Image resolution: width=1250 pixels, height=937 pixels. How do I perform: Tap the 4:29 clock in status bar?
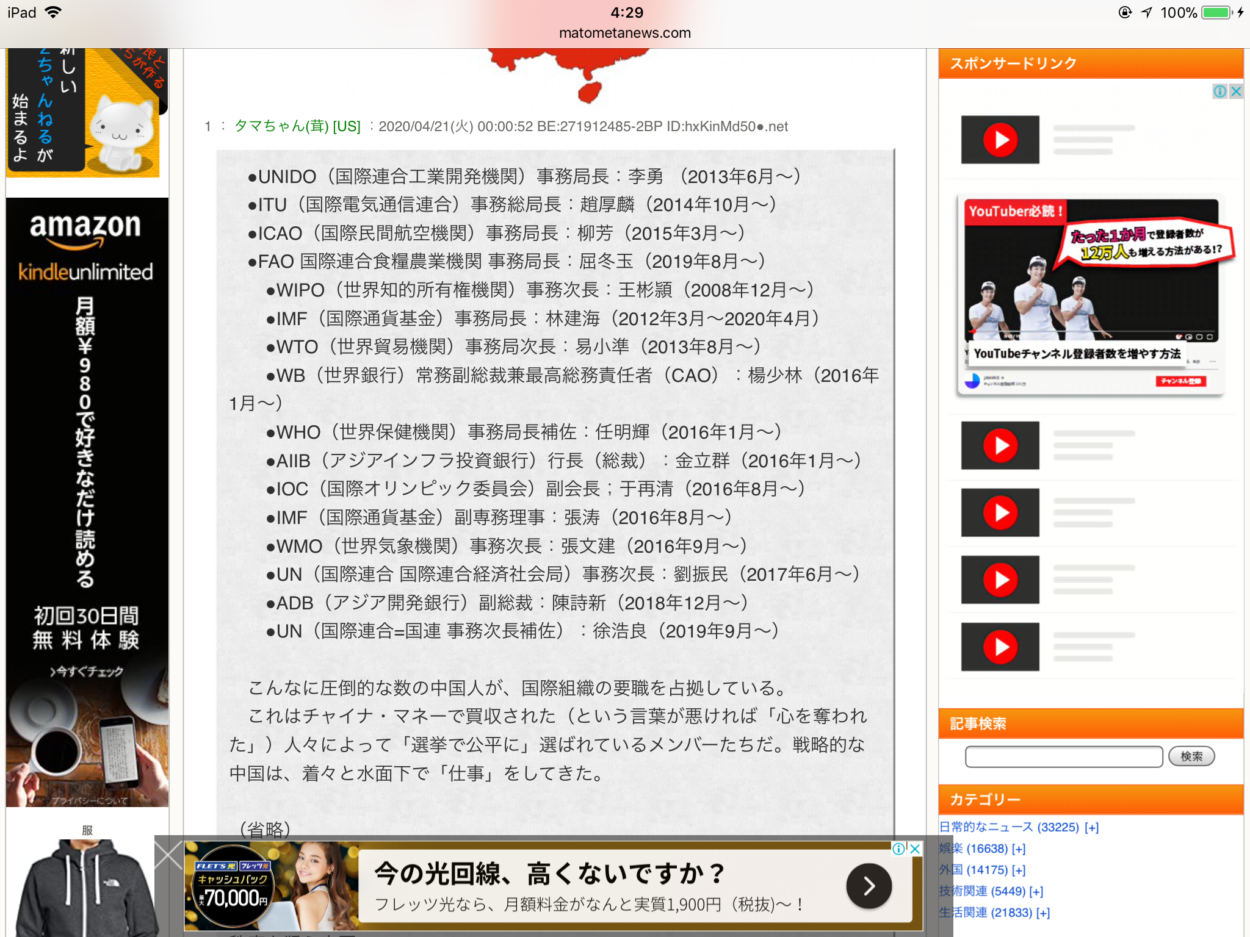(x=627, y=12)
